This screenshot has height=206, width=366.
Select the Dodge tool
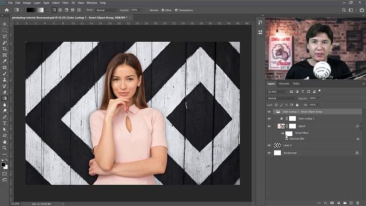(5, 110)
